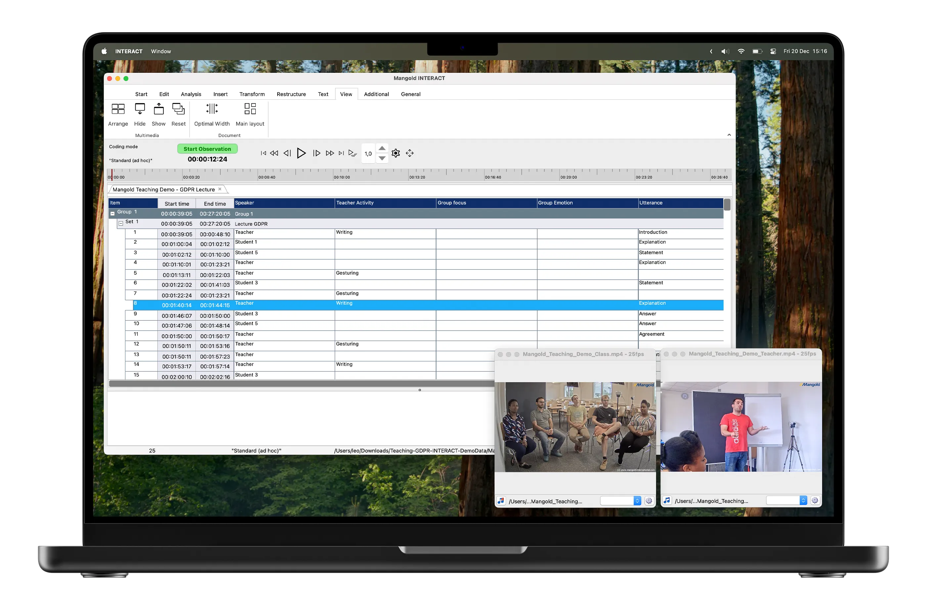
Task: Open the player settings gear
Action: 395,153
